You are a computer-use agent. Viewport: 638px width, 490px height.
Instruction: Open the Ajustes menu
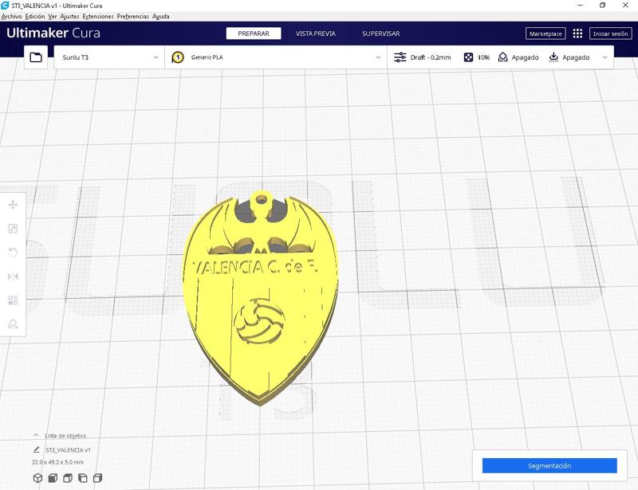tap(69, 16)
